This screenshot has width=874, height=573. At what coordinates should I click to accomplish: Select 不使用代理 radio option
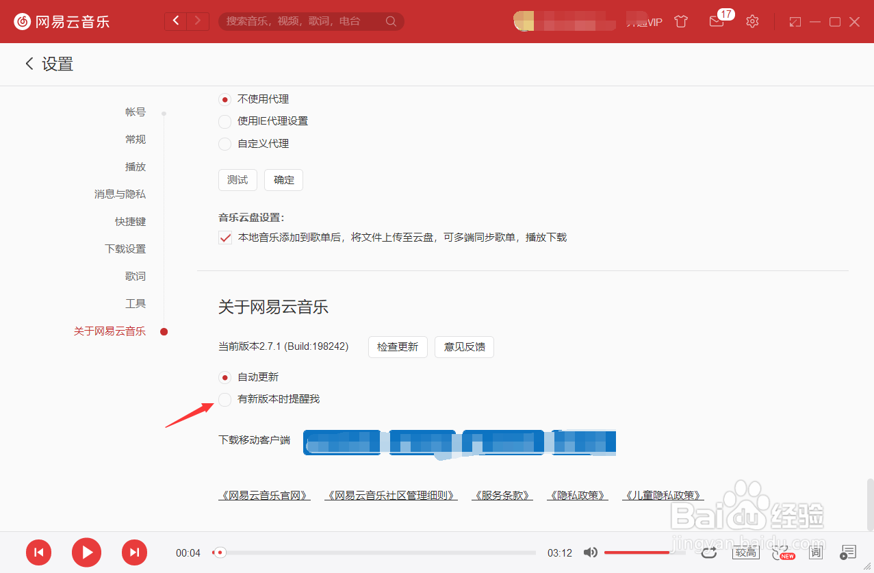coord(224,99)
